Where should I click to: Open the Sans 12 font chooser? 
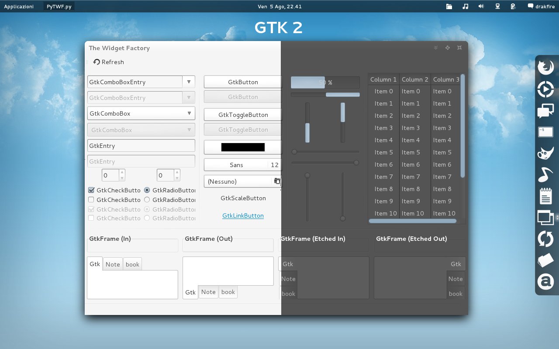point(243,165)
